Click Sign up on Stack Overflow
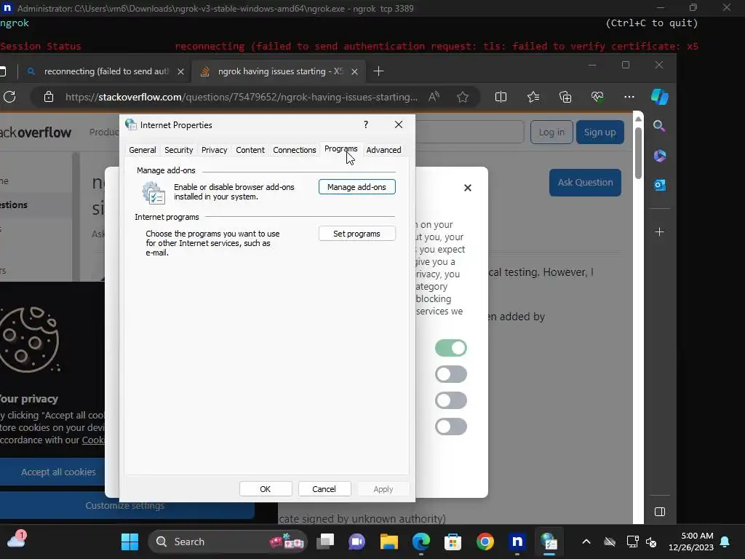Viewport: 745px width, 559px height. pos(600,132)
